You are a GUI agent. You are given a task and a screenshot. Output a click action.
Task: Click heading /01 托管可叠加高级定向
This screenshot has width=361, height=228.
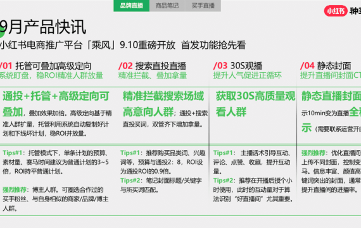[x=46, y=66]
